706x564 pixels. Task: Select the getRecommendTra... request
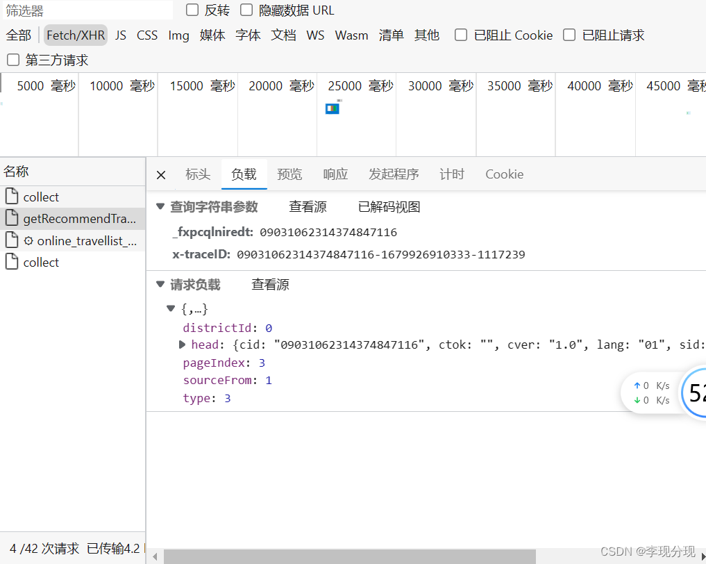tap(72, 219)
